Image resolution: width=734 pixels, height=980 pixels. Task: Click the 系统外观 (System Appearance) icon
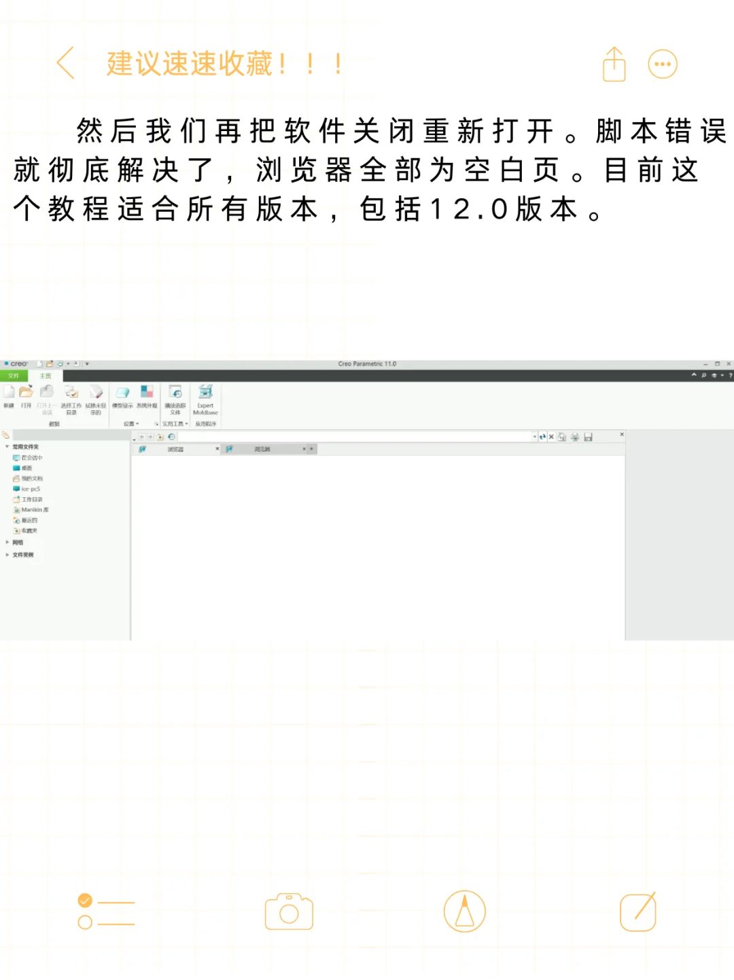pos(146,393)
